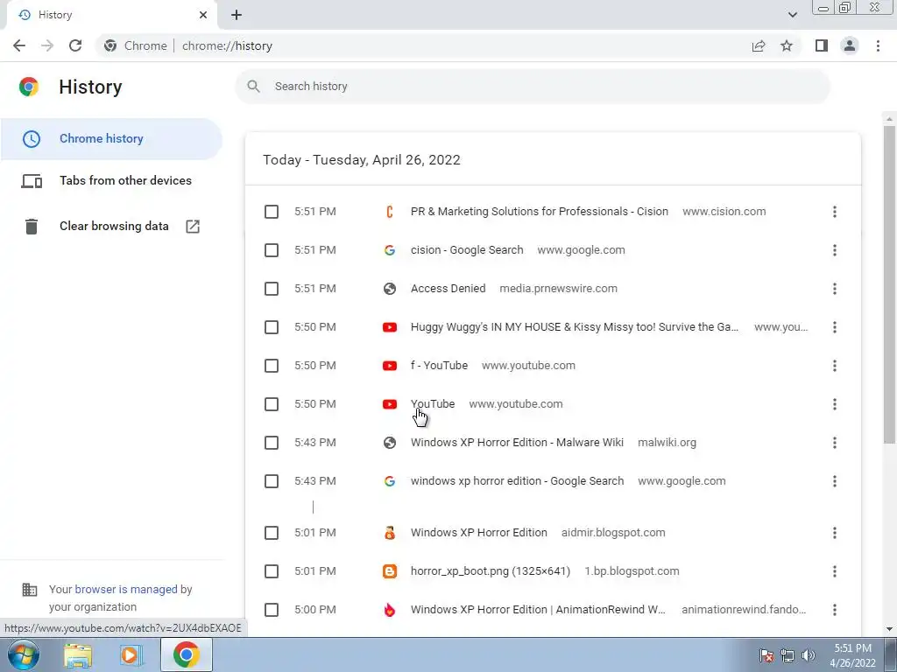Select checkbox for plain YouTube entry

272,404
